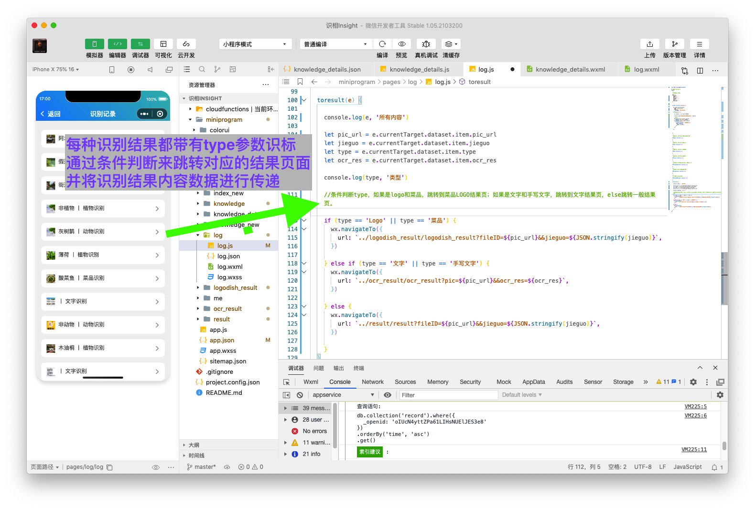Screen dimensions: 755x509
Task: Toggle simulator sound mute icon
Action: coord(150,70)
